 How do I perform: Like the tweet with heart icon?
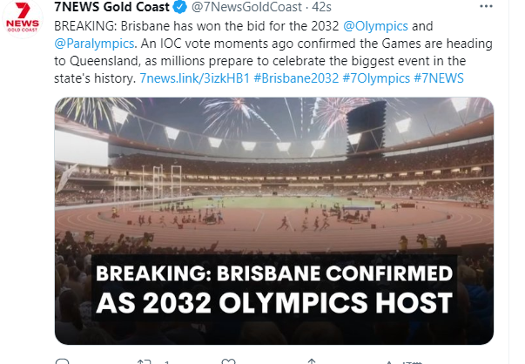coord(229,361)
